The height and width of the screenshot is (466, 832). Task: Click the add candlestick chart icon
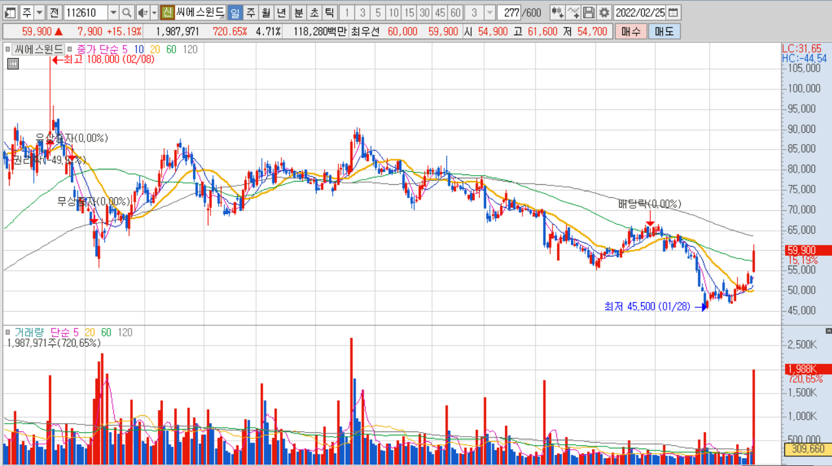pyautogui.click(x=557, y=12)
